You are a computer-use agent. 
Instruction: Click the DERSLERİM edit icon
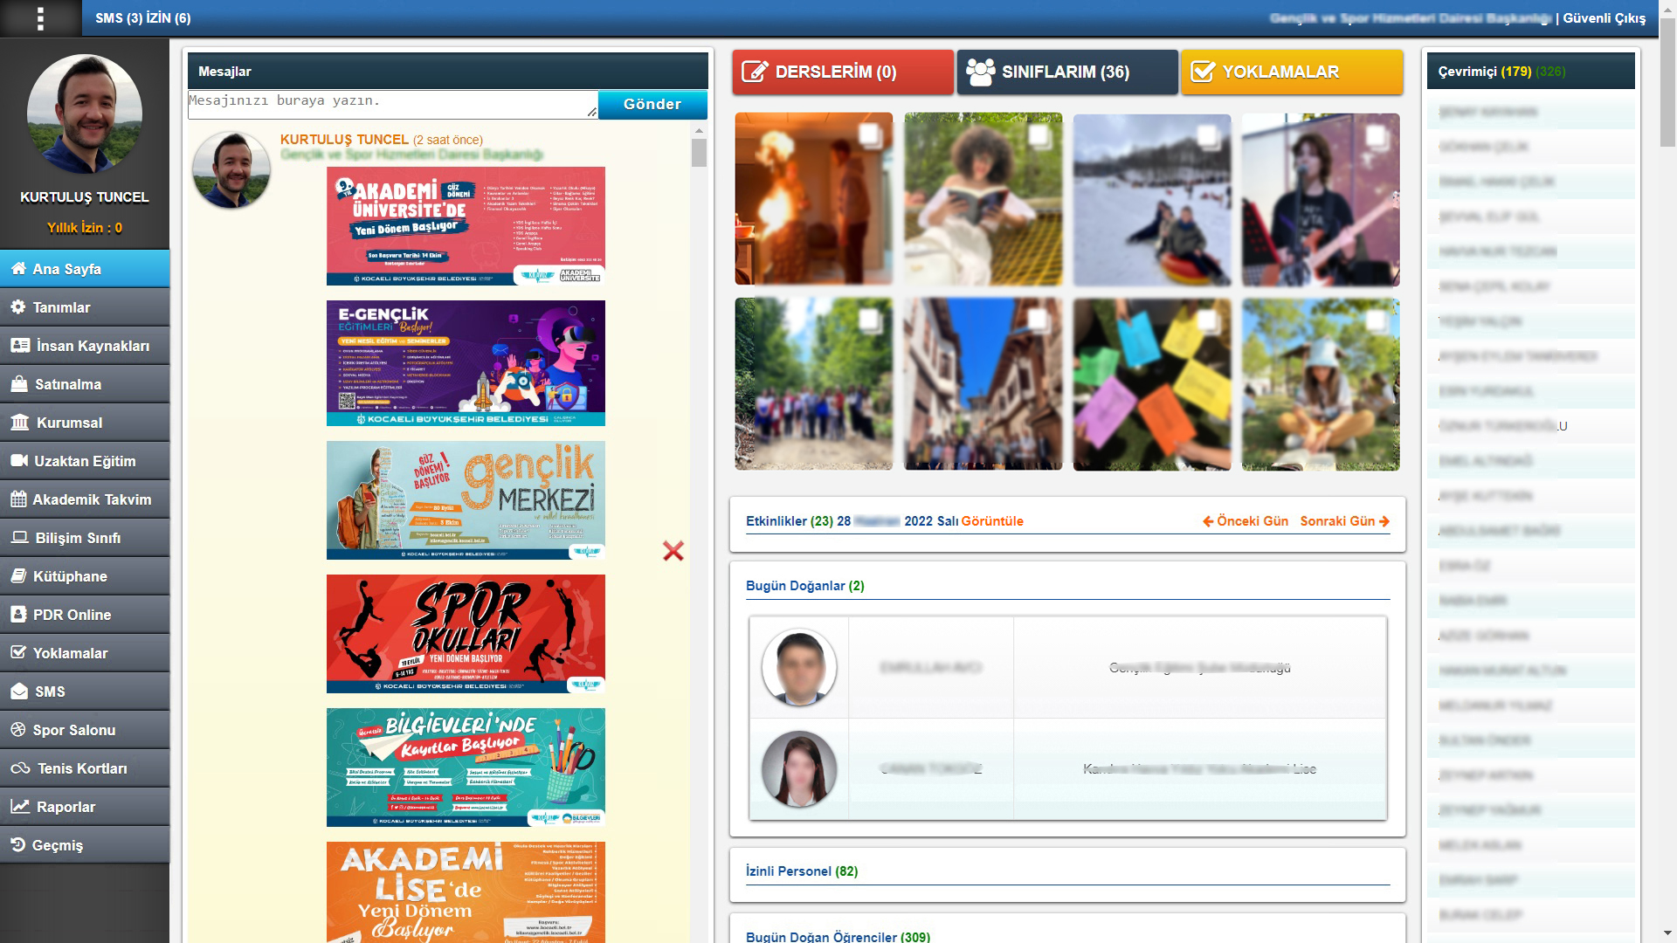755,72
